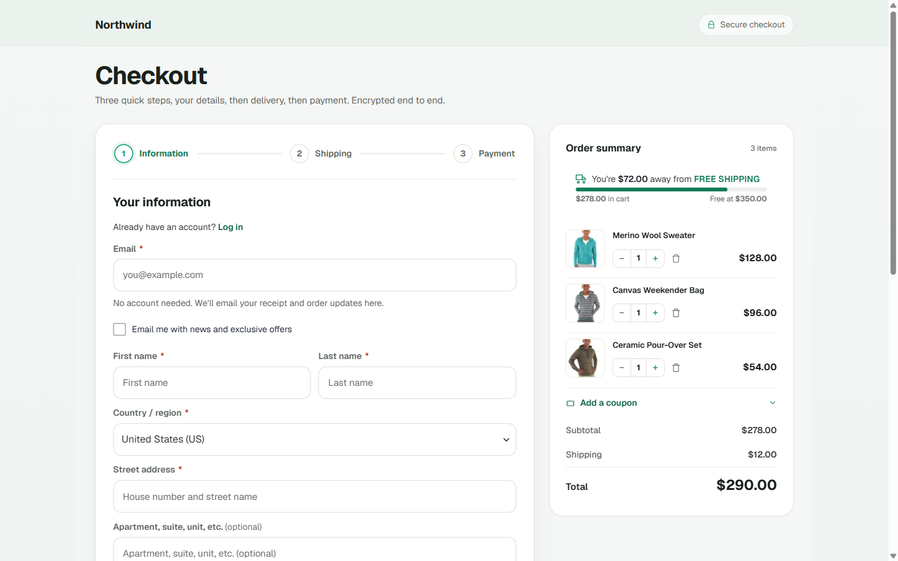Viewport: 898px width, 561px height.
Task: Go to the Information step tab
Action: point(151,153)
